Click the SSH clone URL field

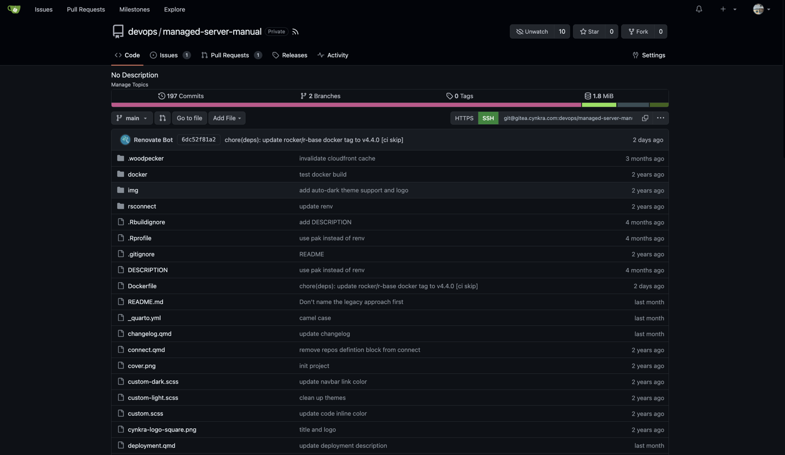tap(568, 118)
